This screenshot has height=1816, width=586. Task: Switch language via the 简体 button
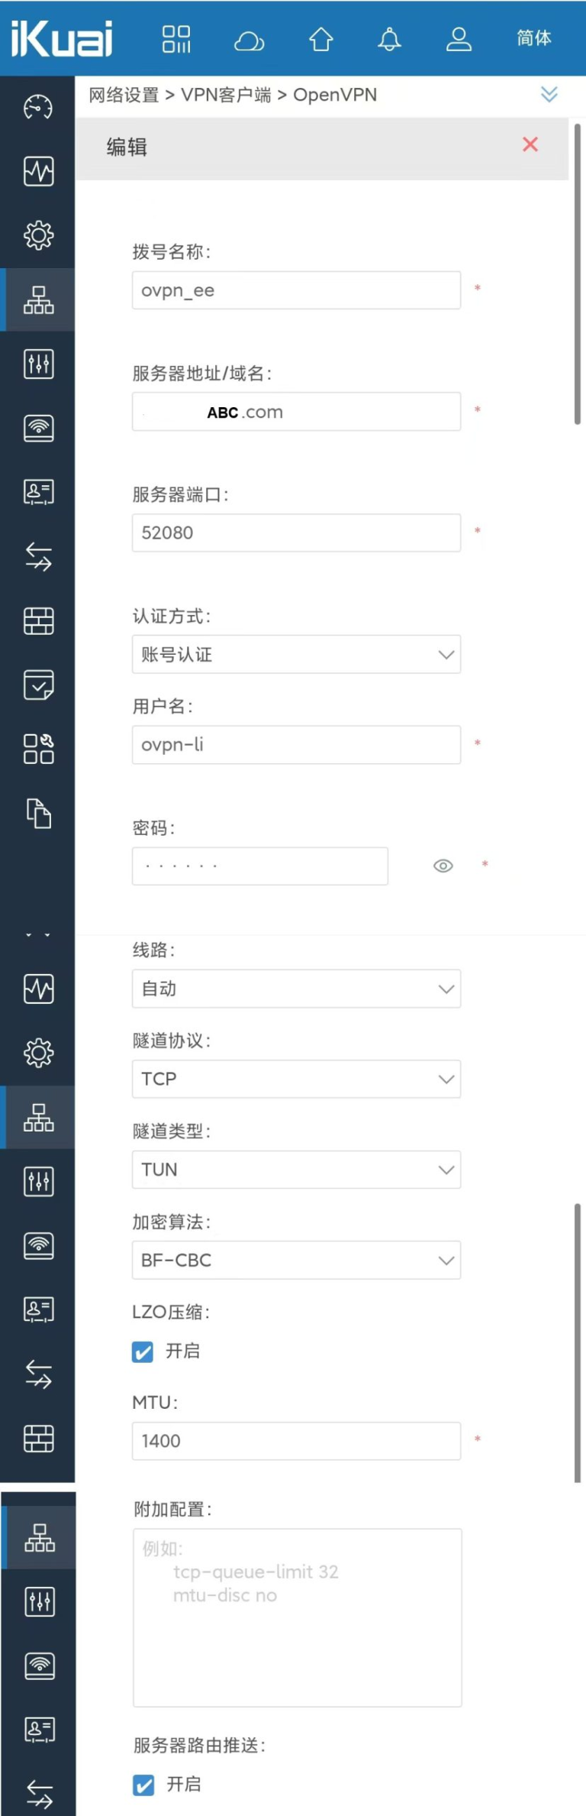pos(533,38)
